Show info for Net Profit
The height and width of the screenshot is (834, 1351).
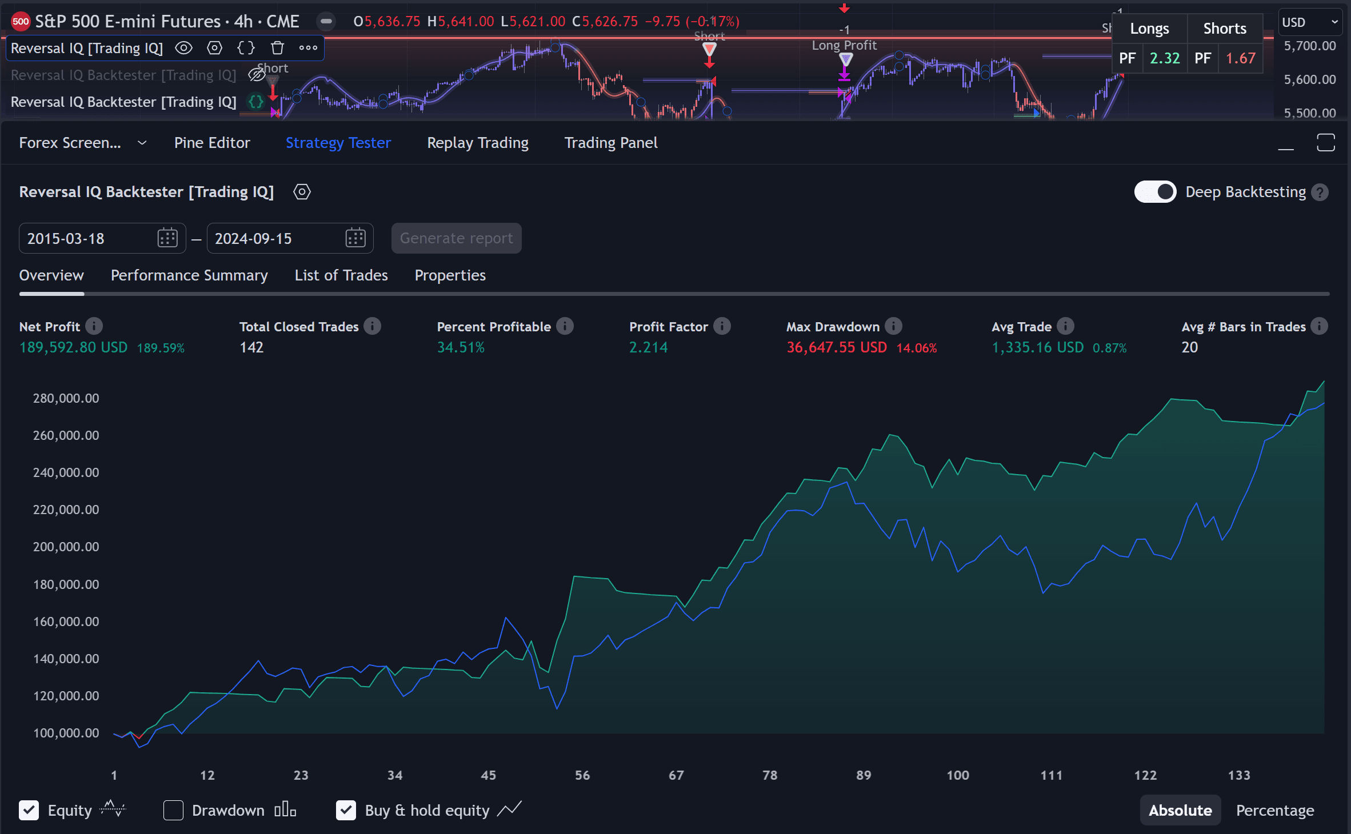[x=94, y=326]
